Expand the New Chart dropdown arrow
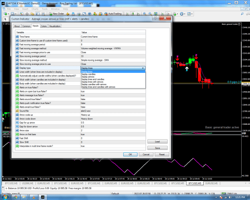Viewport: 250px width, 200px height. point(8,14)
